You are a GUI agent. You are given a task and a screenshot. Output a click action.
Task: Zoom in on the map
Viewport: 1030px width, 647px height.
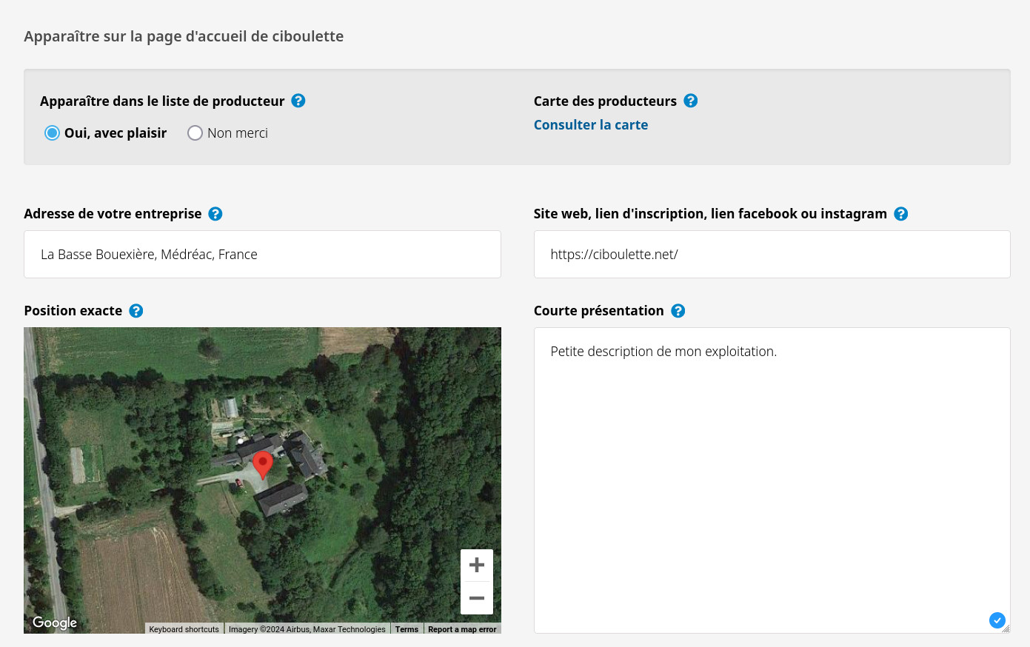(477, 565)
